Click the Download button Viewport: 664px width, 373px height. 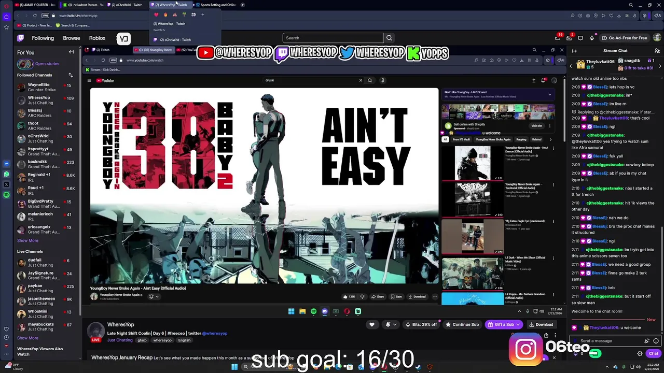click(541, 324)
